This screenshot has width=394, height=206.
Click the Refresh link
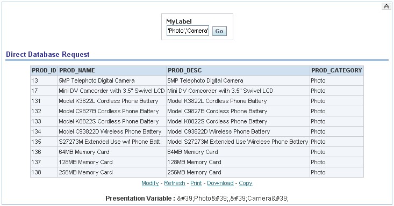click(175, 183)
